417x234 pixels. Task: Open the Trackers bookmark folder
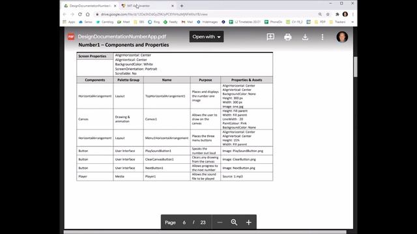point(338,22)
